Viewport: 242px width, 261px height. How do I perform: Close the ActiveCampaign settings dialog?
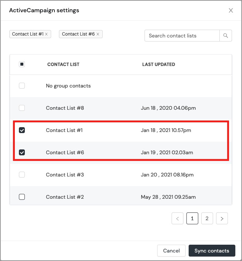(231, 10)
